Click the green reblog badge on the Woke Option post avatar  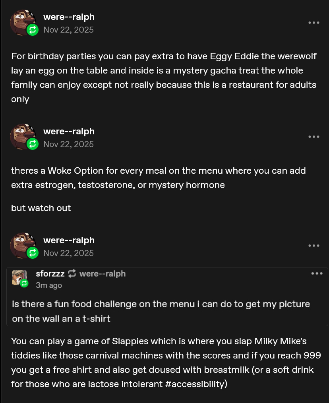click(x=33, y=144)
